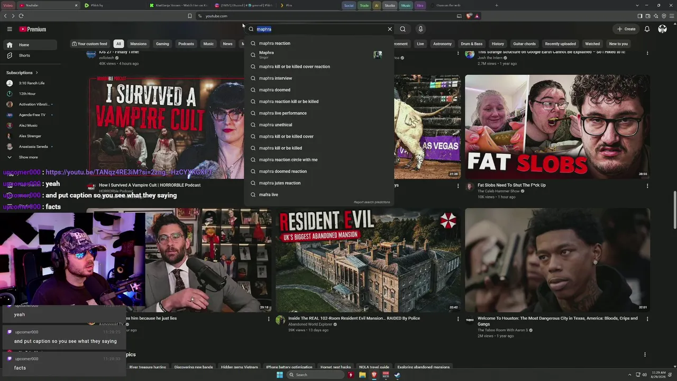Open the Activation Vibrati... channel
Viewport: 677px width, 381px height.
tap(34, 104)
